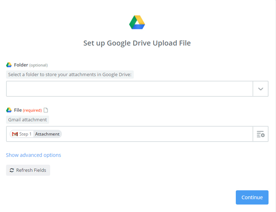Select the Step 1 Attachment pill

click(36, 134)
